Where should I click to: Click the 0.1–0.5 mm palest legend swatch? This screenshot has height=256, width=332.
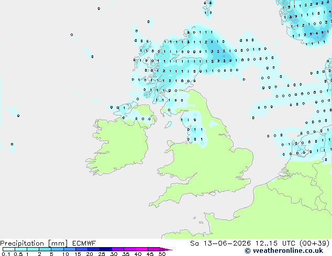(9, 249)
